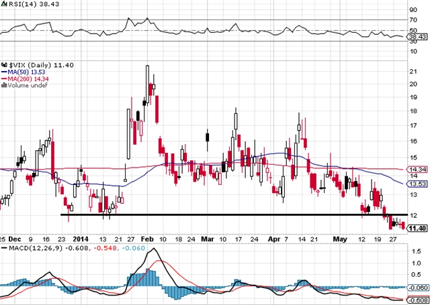Click the volume bars icon beside Volume undef
This screenshot has height=305, width=430.
click(x=5, y=85)
